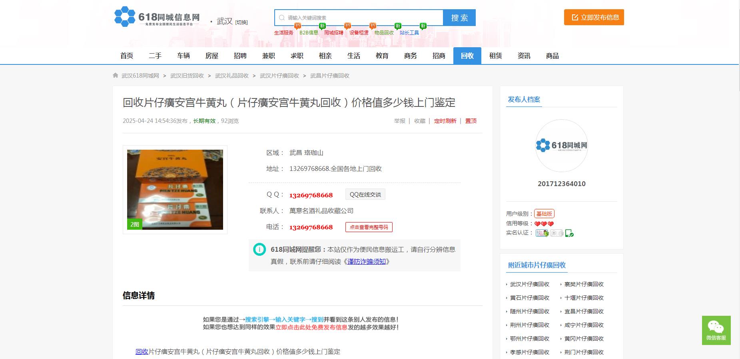Click the ID card verification icon
740x359 pixels.
(542, 233)
